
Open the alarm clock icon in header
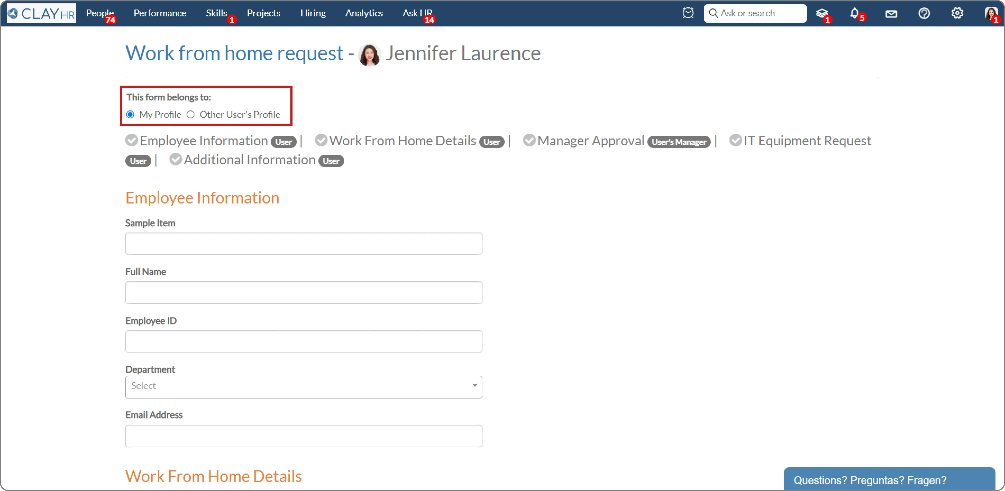click(688, 13)
